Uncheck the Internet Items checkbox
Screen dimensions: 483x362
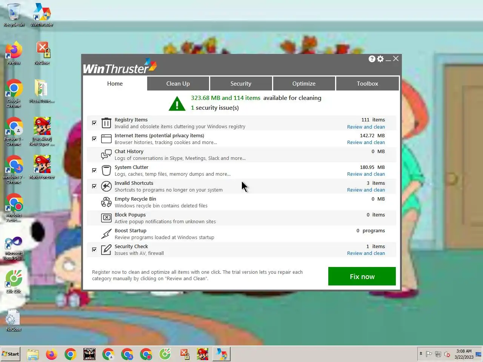point(94,139)
